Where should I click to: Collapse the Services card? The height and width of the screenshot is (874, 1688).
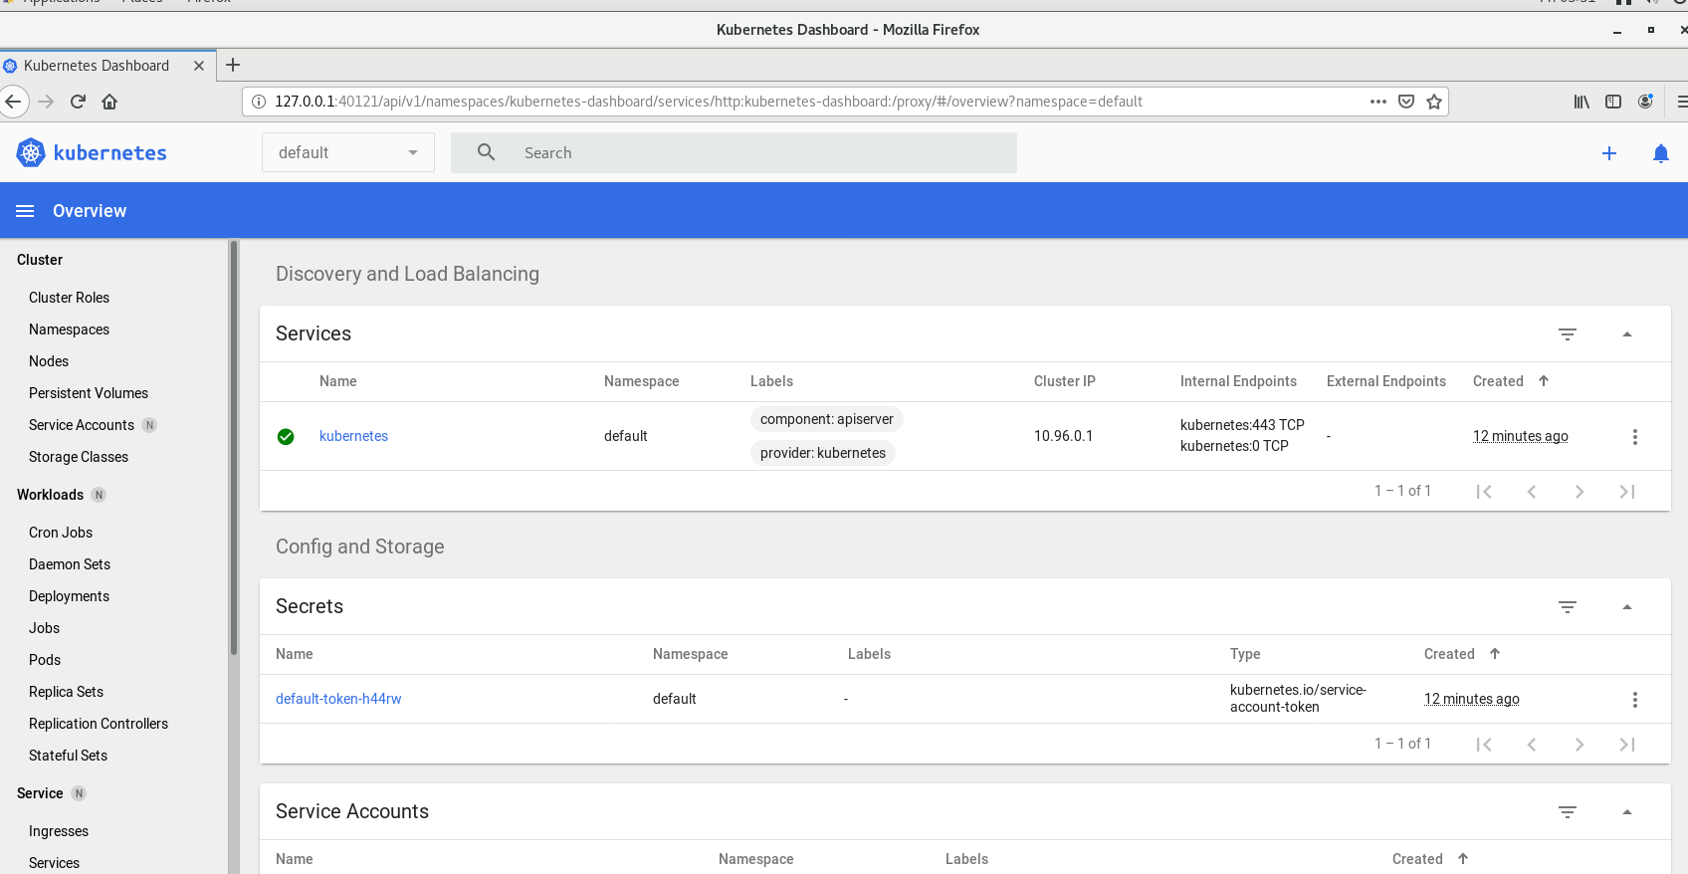(1627, 334)
